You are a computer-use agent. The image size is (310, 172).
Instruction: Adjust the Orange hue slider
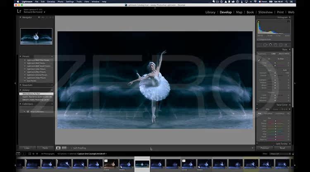275,124
